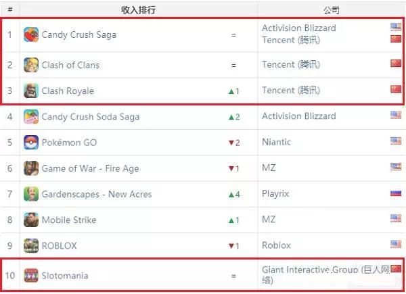
Task: Click the US flag next to Niantic
Action: [x=396, y=141]
